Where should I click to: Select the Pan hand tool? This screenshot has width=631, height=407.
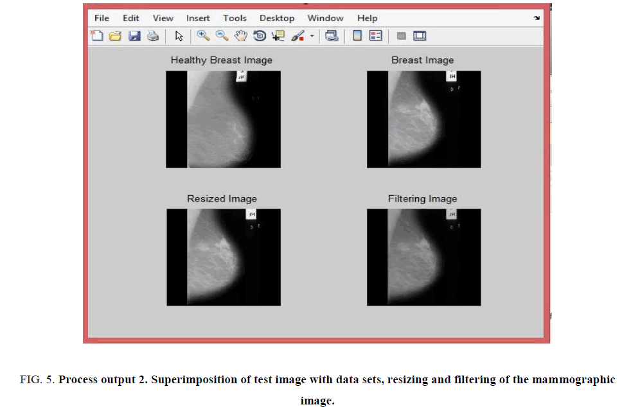(x=241, y=36)
